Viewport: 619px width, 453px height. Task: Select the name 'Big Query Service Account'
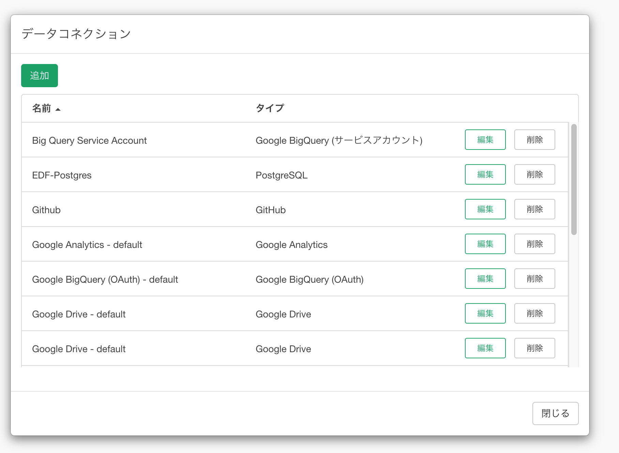89,140
